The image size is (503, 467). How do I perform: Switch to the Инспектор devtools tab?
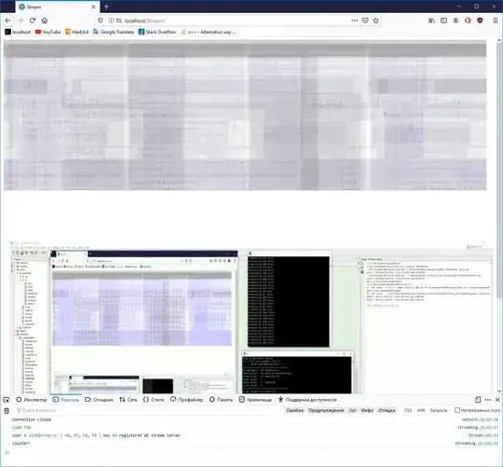coord(32,400)
